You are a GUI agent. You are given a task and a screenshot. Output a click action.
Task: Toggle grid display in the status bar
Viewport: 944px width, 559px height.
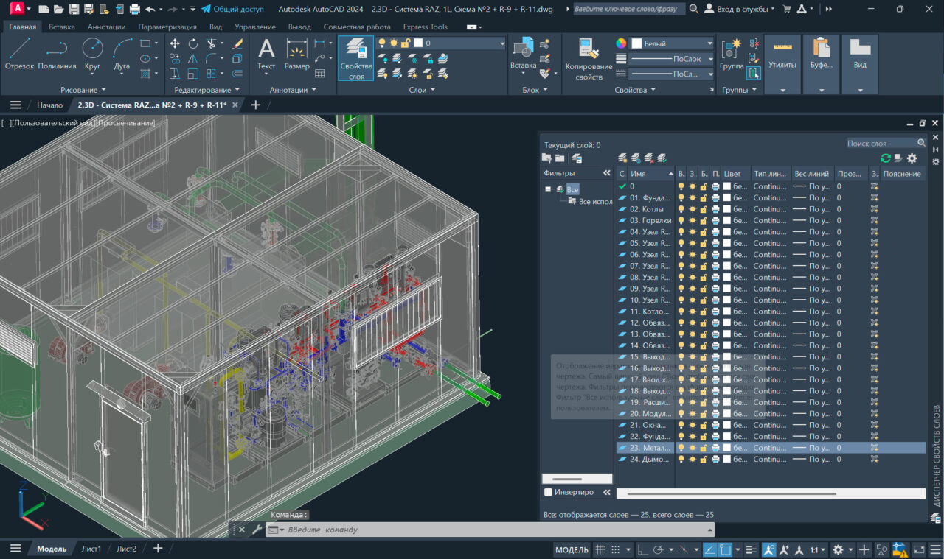(600, 549)
